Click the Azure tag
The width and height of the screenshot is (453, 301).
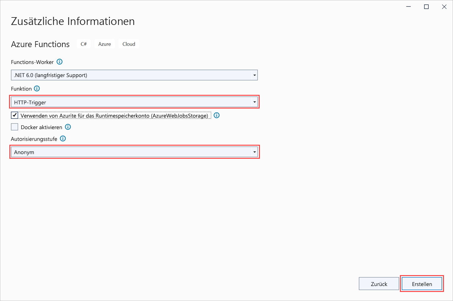point(105,44)
